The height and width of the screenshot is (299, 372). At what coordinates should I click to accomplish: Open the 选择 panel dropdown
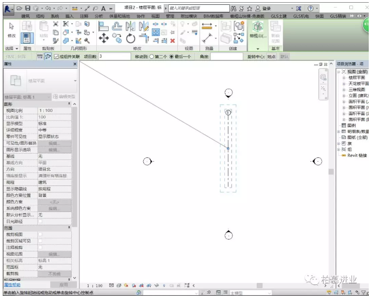(x=17, y=49)
